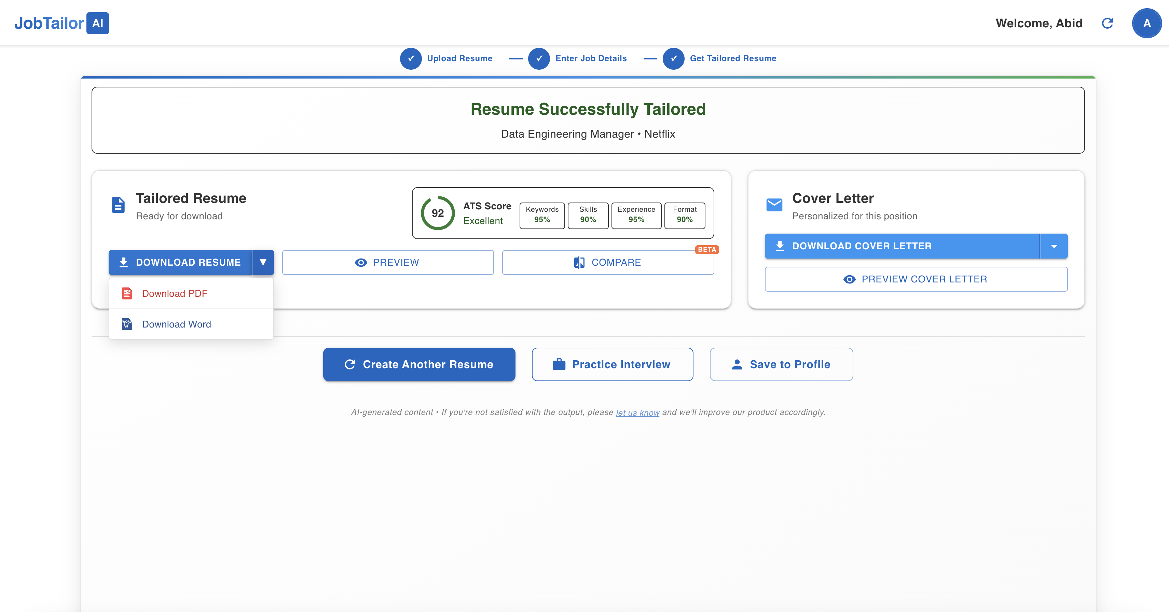Image resolution: width=1169 pixels, height=612 pixels.
Task: Open Preview Cover Letter
Action: (916, 279)
